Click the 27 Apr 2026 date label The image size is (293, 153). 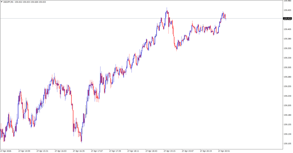6,151
